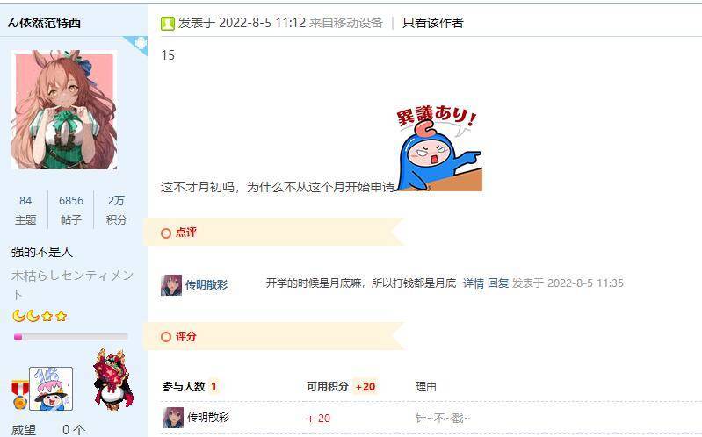The height and width of the screenshot is (437, 702).
Task: View the 6856 帖子 count
Action: pyautogui.click(x=71, y=210)
